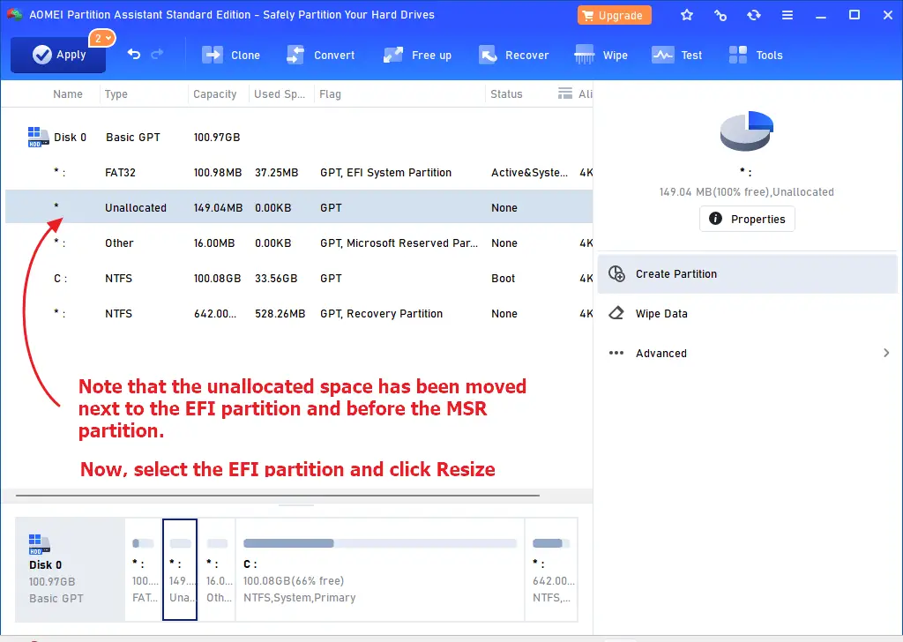Screen dimensions: 903x642
Task: Click the Tools grid icon
Action: pos(738,55)
